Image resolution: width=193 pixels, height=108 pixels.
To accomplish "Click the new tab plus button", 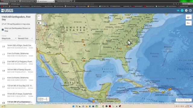I will coord(74,1).
